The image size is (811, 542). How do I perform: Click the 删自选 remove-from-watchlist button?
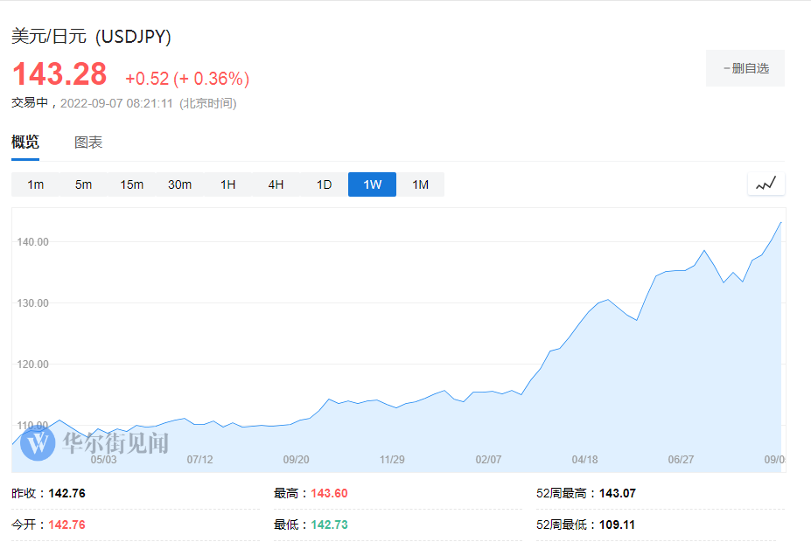click(745, 68)
